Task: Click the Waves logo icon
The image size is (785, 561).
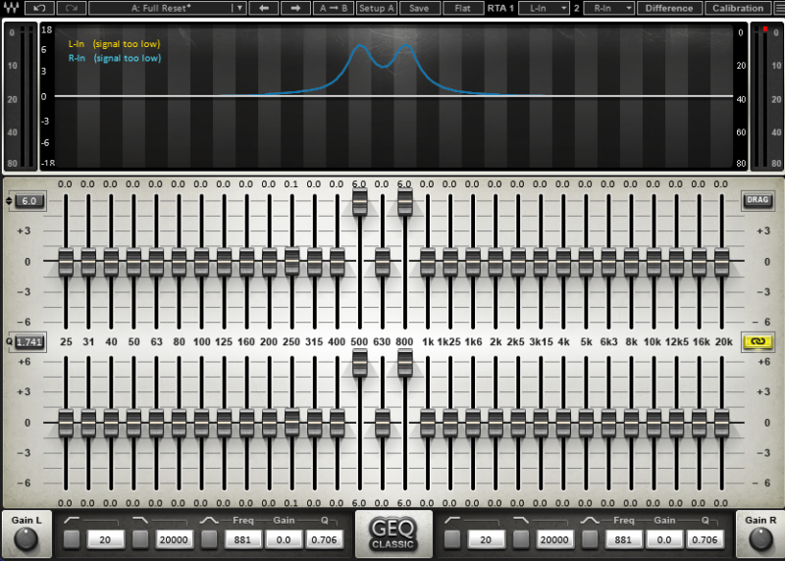Action: click(11, 8)
